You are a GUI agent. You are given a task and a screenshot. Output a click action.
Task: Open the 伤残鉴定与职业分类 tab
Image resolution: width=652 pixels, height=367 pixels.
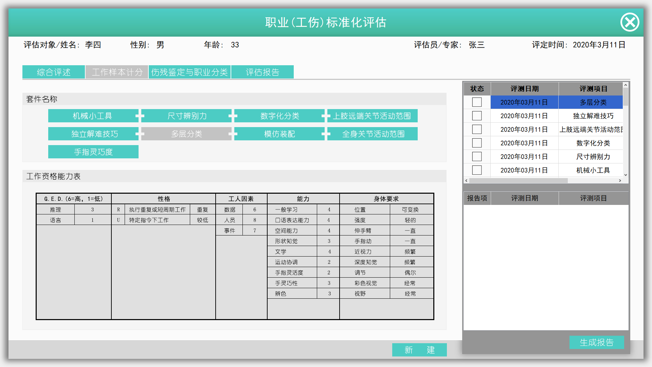(189, 72)
